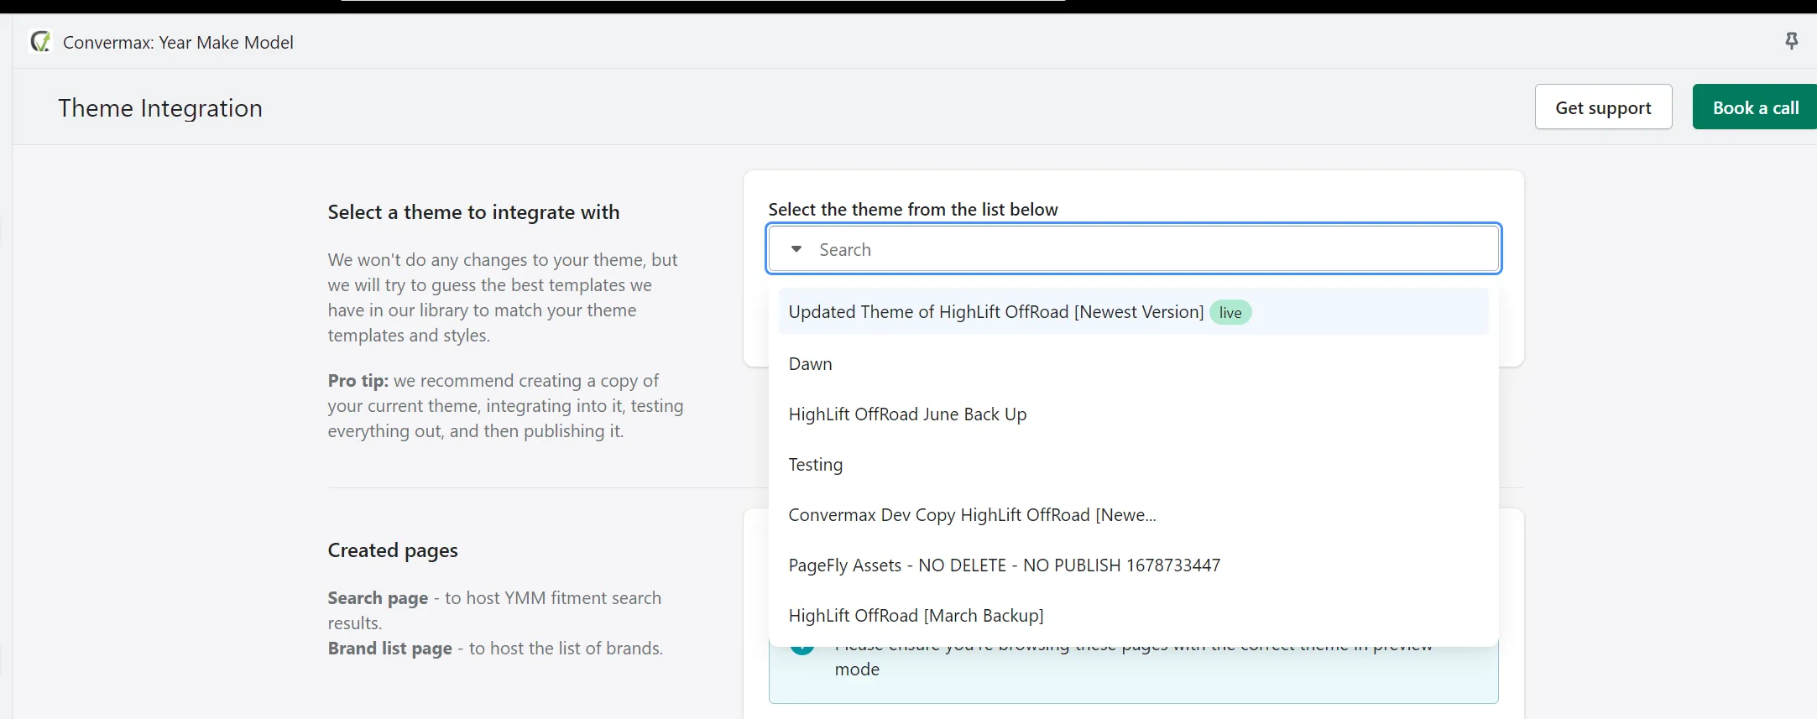Click the dropdown caret in the theme search box

point(796,249)
